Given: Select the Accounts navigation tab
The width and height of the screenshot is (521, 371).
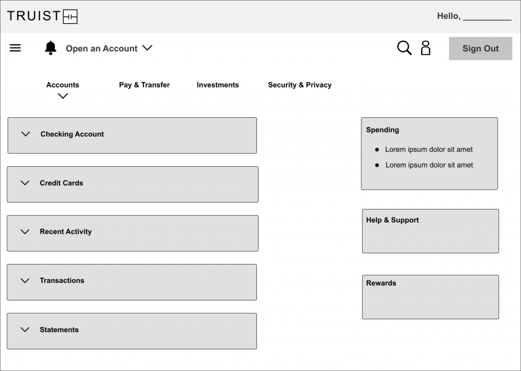Looking at the screenshot, I should click(63, 85).
